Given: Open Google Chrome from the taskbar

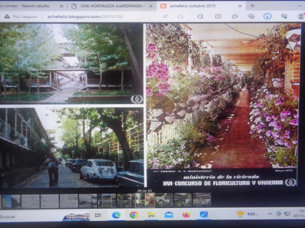Looking at the screenshot, I should point(134,215).
